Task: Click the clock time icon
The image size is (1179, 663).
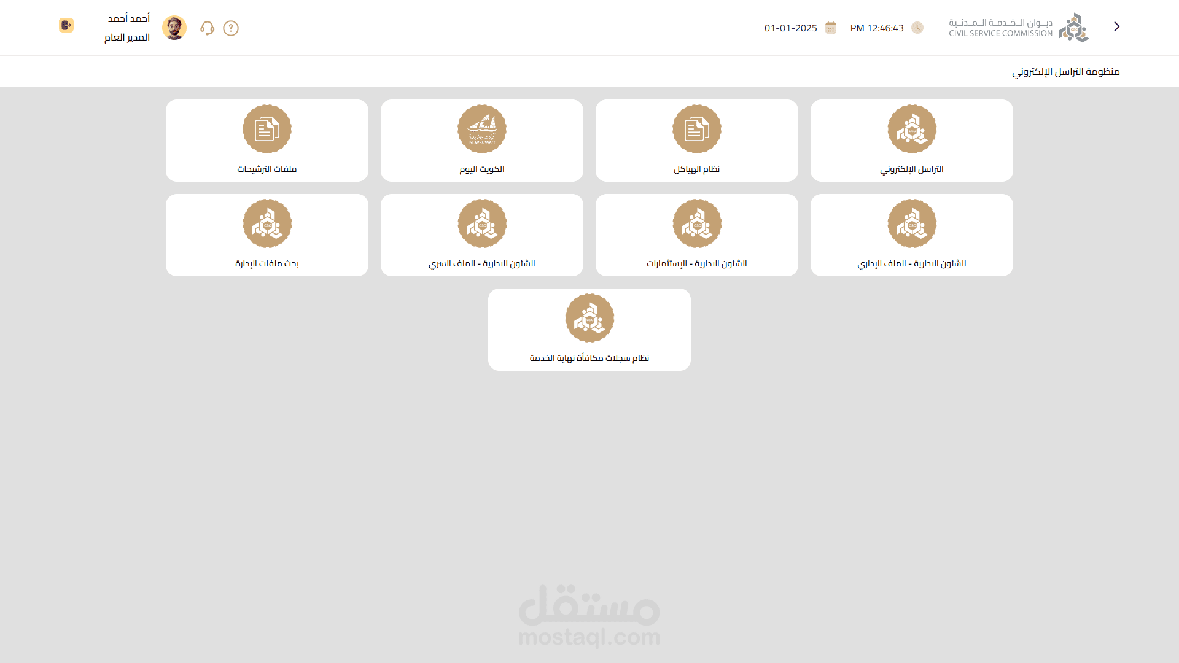Action: (917, 28)
